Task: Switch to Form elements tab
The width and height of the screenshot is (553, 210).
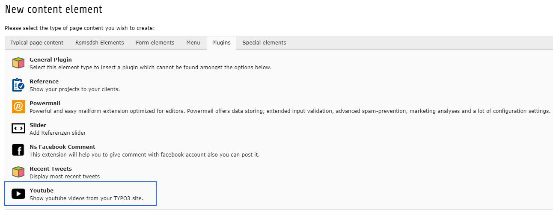Action: pos(155,42)
